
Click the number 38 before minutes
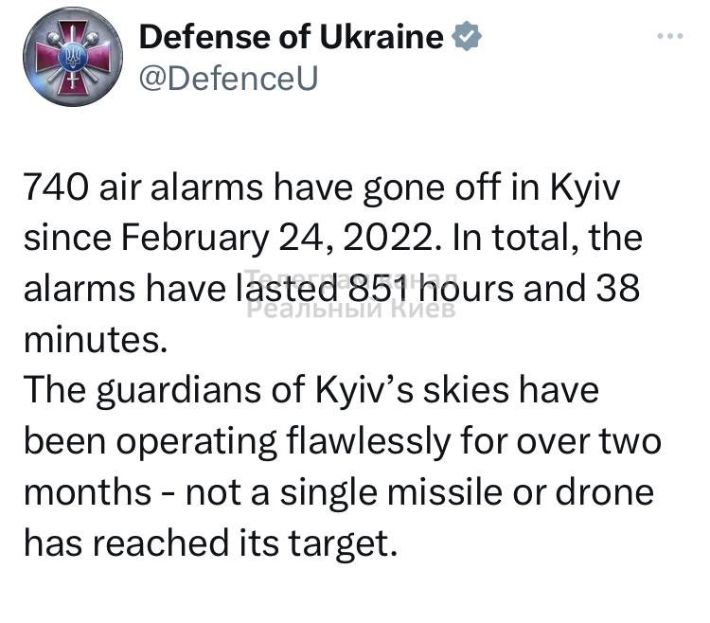click(618, 289)
